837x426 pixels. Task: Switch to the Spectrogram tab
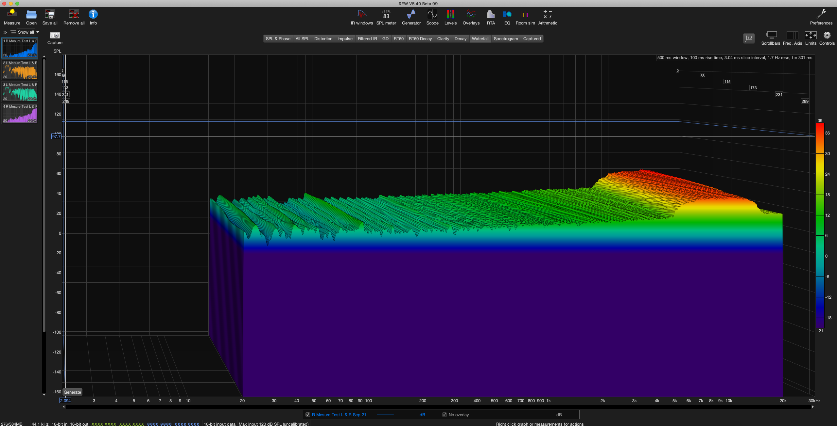click(x=506, y=39)
